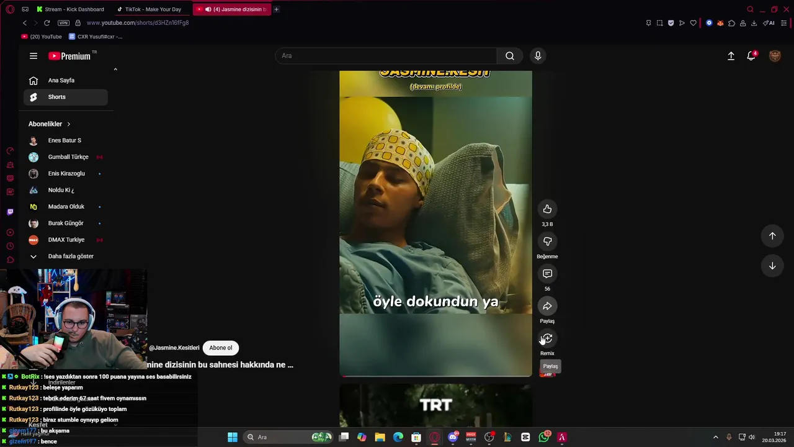Viewport: 794px width, 447px height.
Task: Reload the page in Opera
Action: click(47, 23)
